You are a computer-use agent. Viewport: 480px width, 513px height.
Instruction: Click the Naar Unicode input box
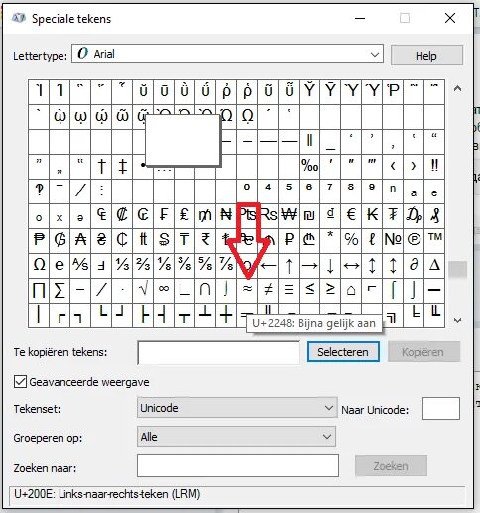(441, 409)
